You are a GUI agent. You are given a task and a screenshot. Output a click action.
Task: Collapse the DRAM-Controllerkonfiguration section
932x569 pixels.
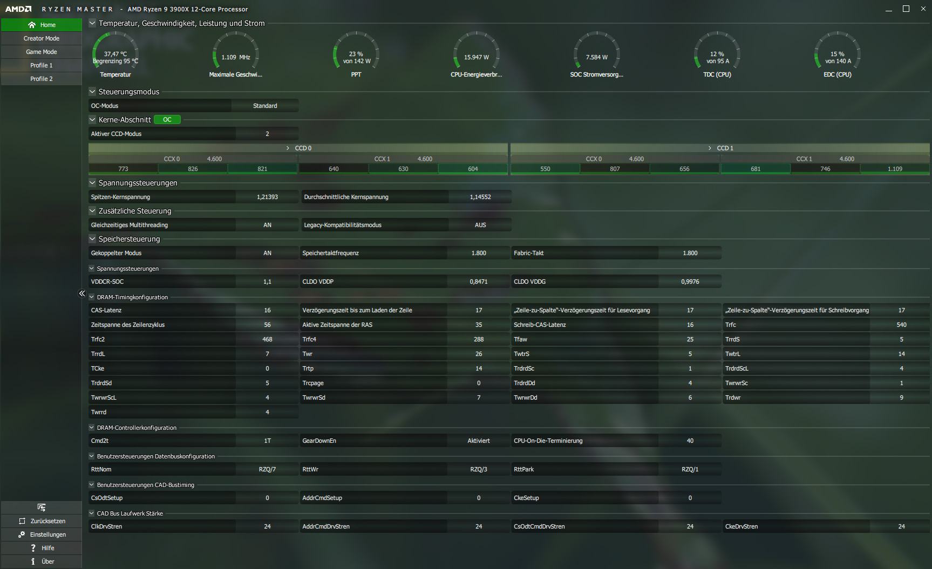(92, 428)
